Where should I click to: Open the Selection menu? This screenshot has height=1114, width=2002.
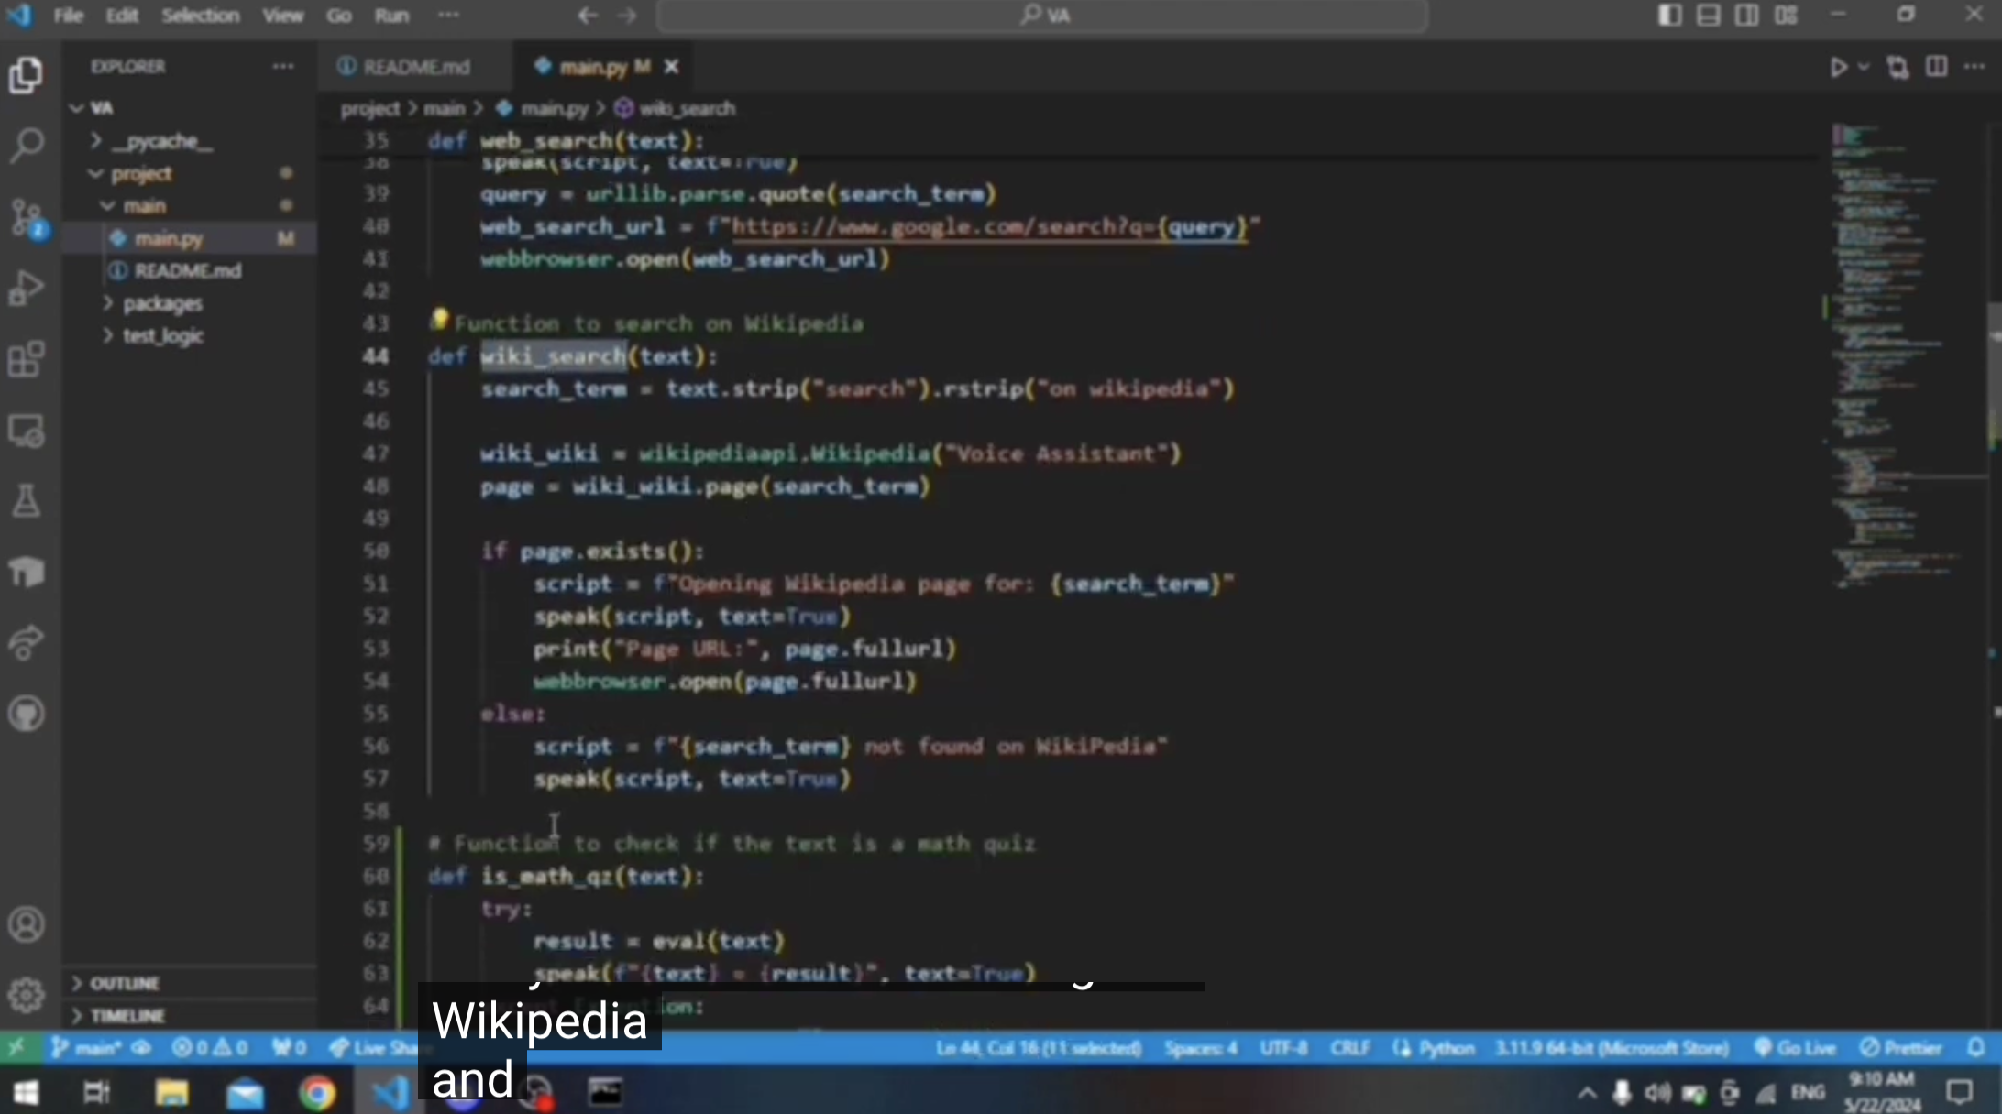pyautogui.click(x=201, y=16)
